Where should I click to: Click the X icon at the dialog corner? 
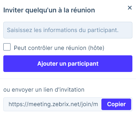tap(130, 8)
